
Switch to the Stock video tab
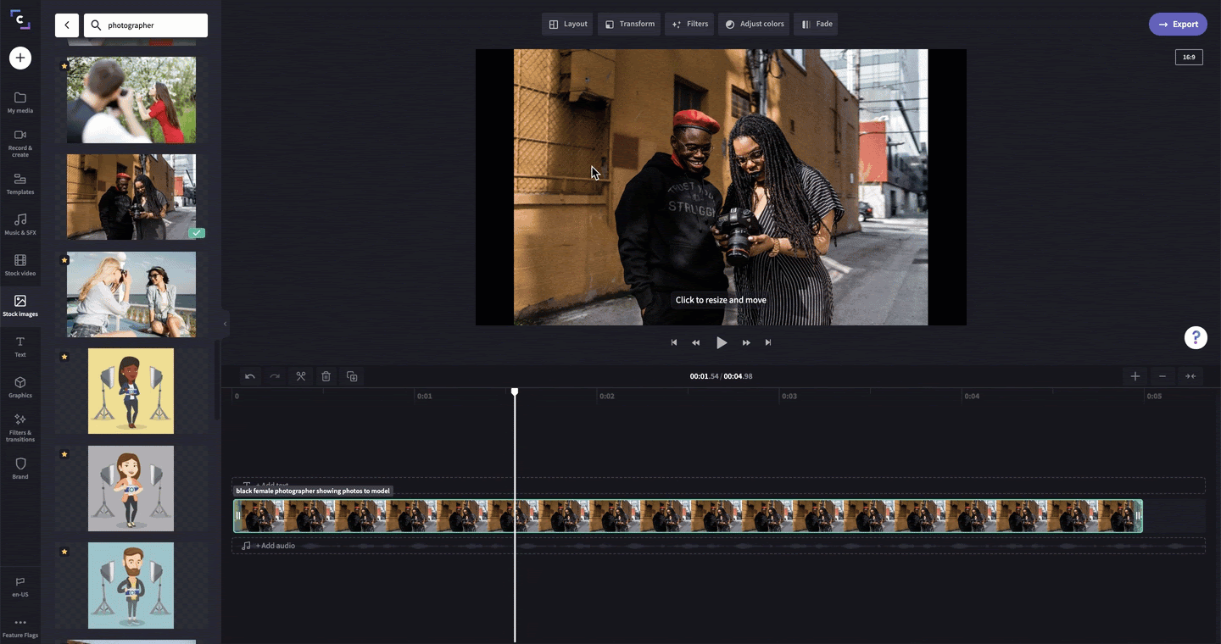click(x=20, y=265)
